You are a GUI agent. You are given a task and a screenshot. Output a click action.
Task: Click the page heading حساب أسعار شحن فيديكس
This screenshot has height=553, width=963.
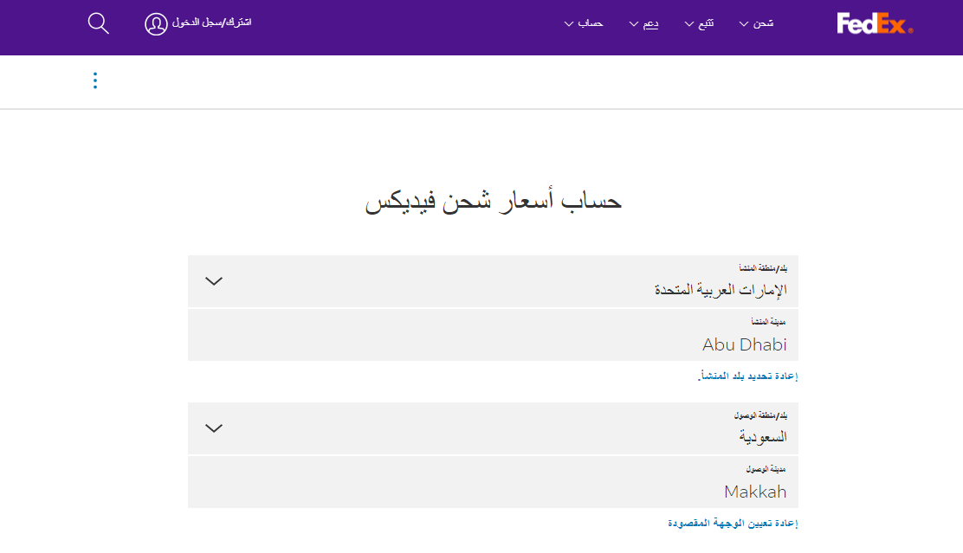pyautogui.click(x=493, y=202)
